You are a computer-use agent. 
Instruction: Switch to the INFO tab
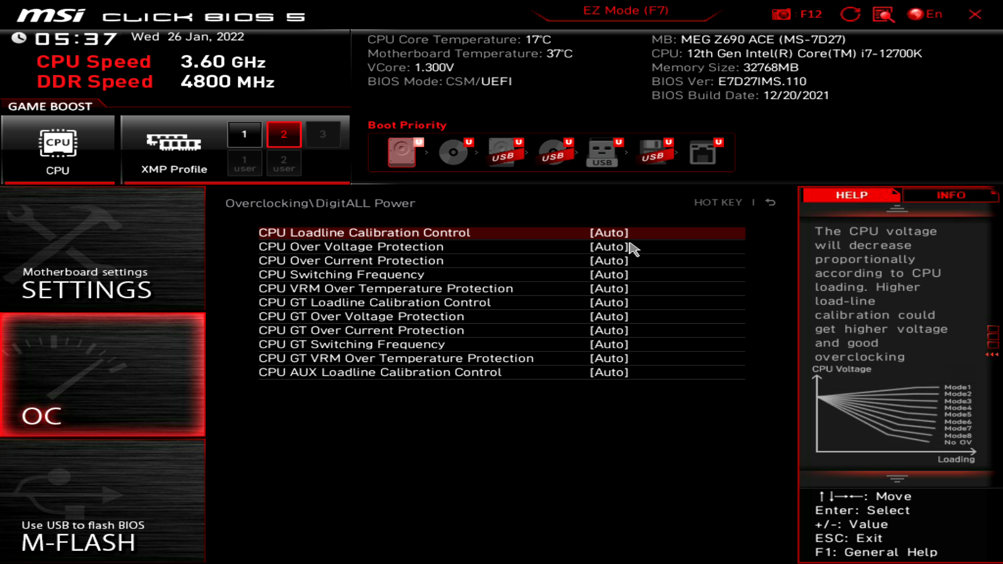click(950, 195)
